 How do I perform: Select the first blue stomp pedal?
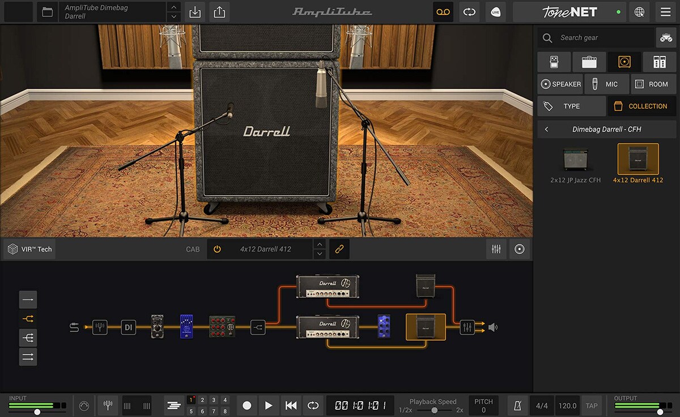(x=186, y=326)
